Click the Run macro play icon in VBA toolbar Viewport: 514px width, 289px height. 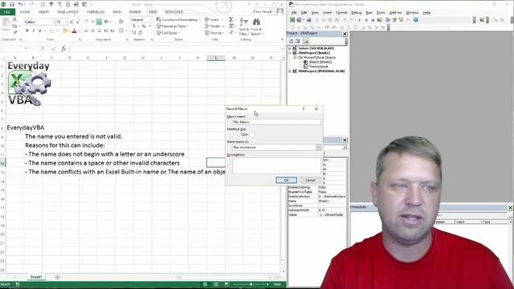pos(359,20)
